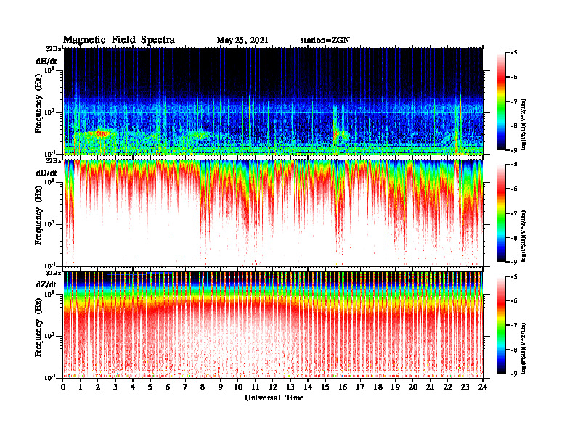Click the log PSD label beside dH/dt color bar
The height and width of the screenshot is (444, 575).
click(x=523, y=123)
